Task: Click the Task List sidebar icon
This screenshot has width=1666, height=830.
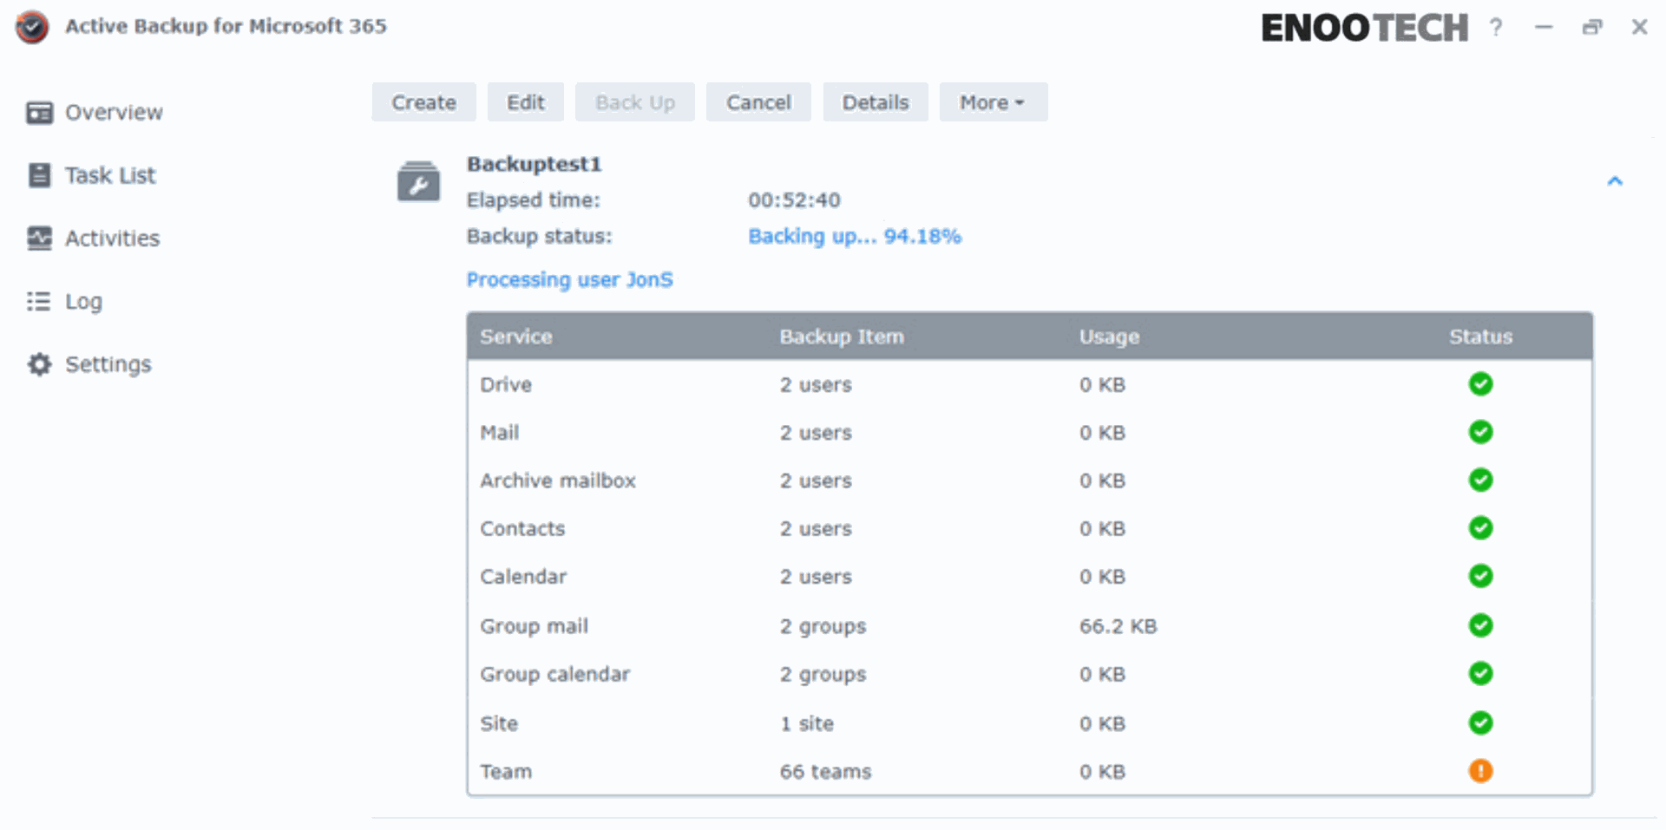Action: pyautogui.click(x=39, y=175)
